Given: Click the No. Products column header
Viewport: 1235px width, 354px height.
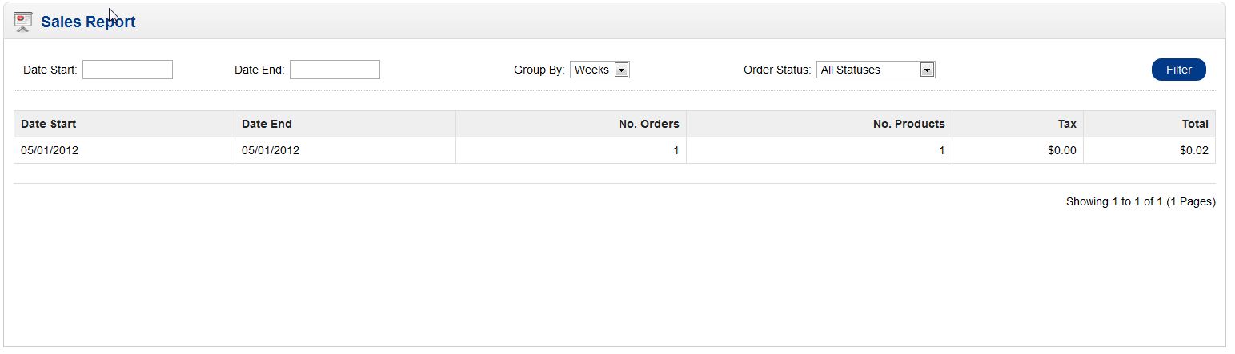Looking at the screenshot, I should 908,124.
